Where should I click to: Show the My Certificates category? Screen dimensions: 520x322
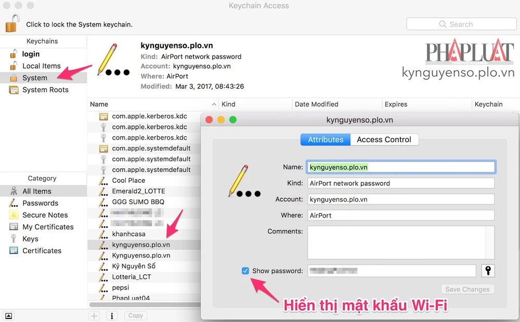(48, 227)
